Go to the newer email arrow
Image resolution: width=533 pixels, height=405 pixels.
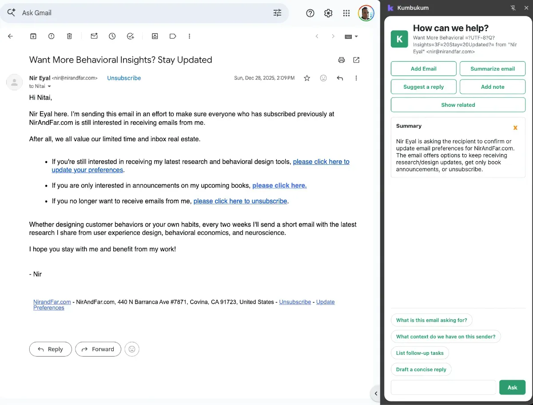pyautogui.click(x=317, y=36)
